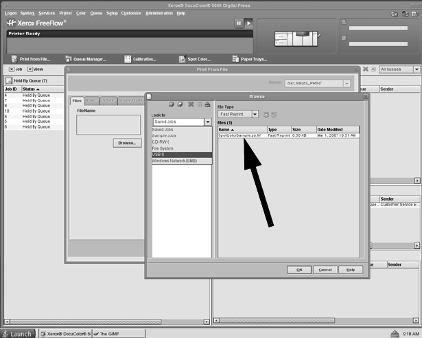The width and height of the screenshot is (422, 338).
Task: Sort jobs by Status column header
Action: 43,89
